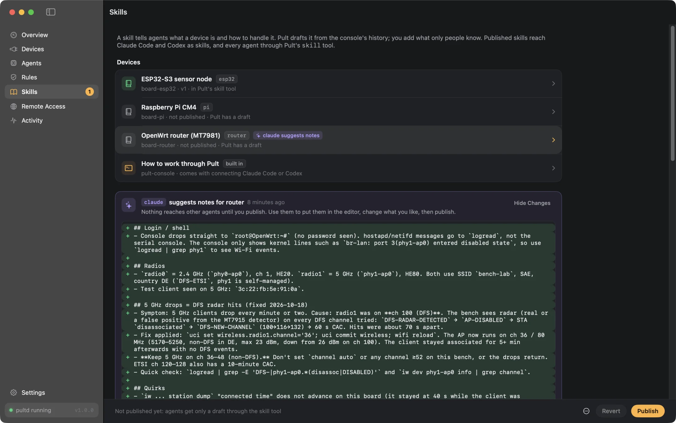Click the Revert button

tap(611, 411)
